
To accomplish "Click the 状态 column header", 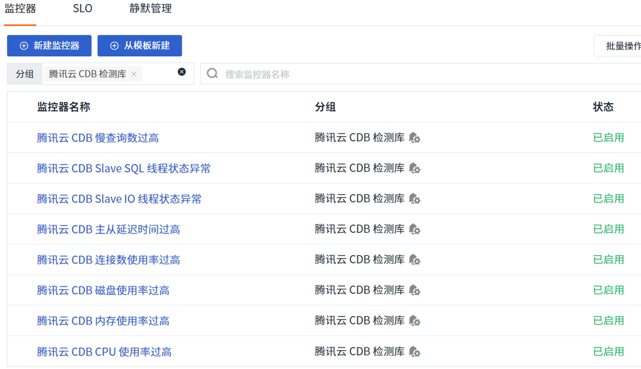I will [x=603, y=107].
